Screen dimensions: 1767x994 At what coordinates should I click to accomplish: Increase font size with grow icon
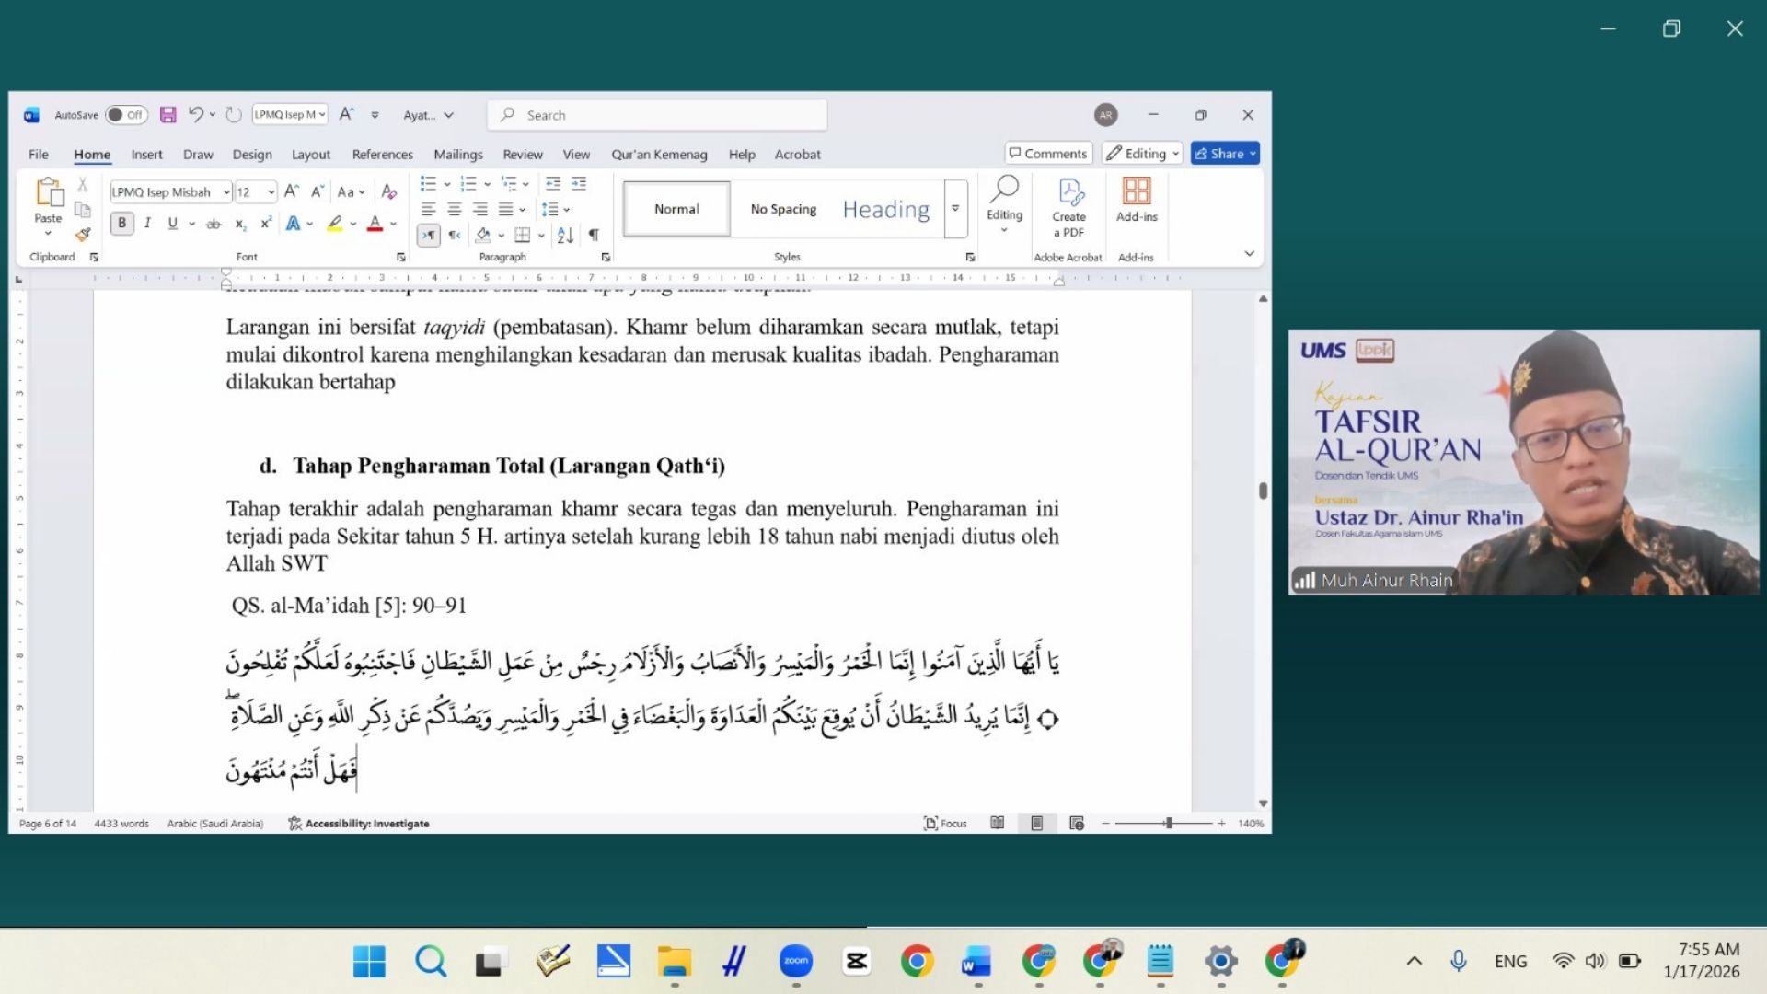tap(291, 191)
